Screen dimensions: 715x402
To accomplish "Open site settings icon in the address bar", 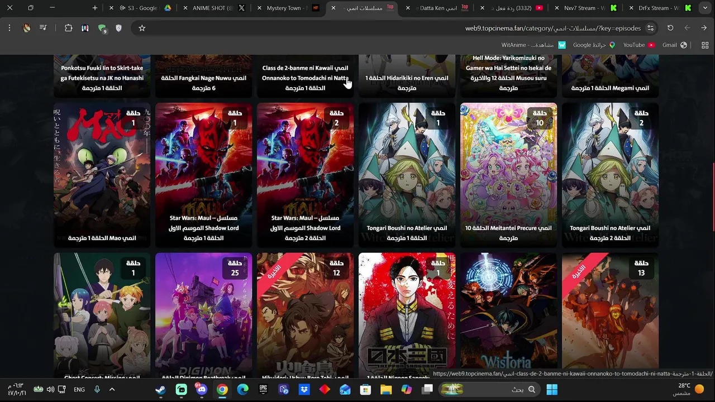I will point(650,28).
